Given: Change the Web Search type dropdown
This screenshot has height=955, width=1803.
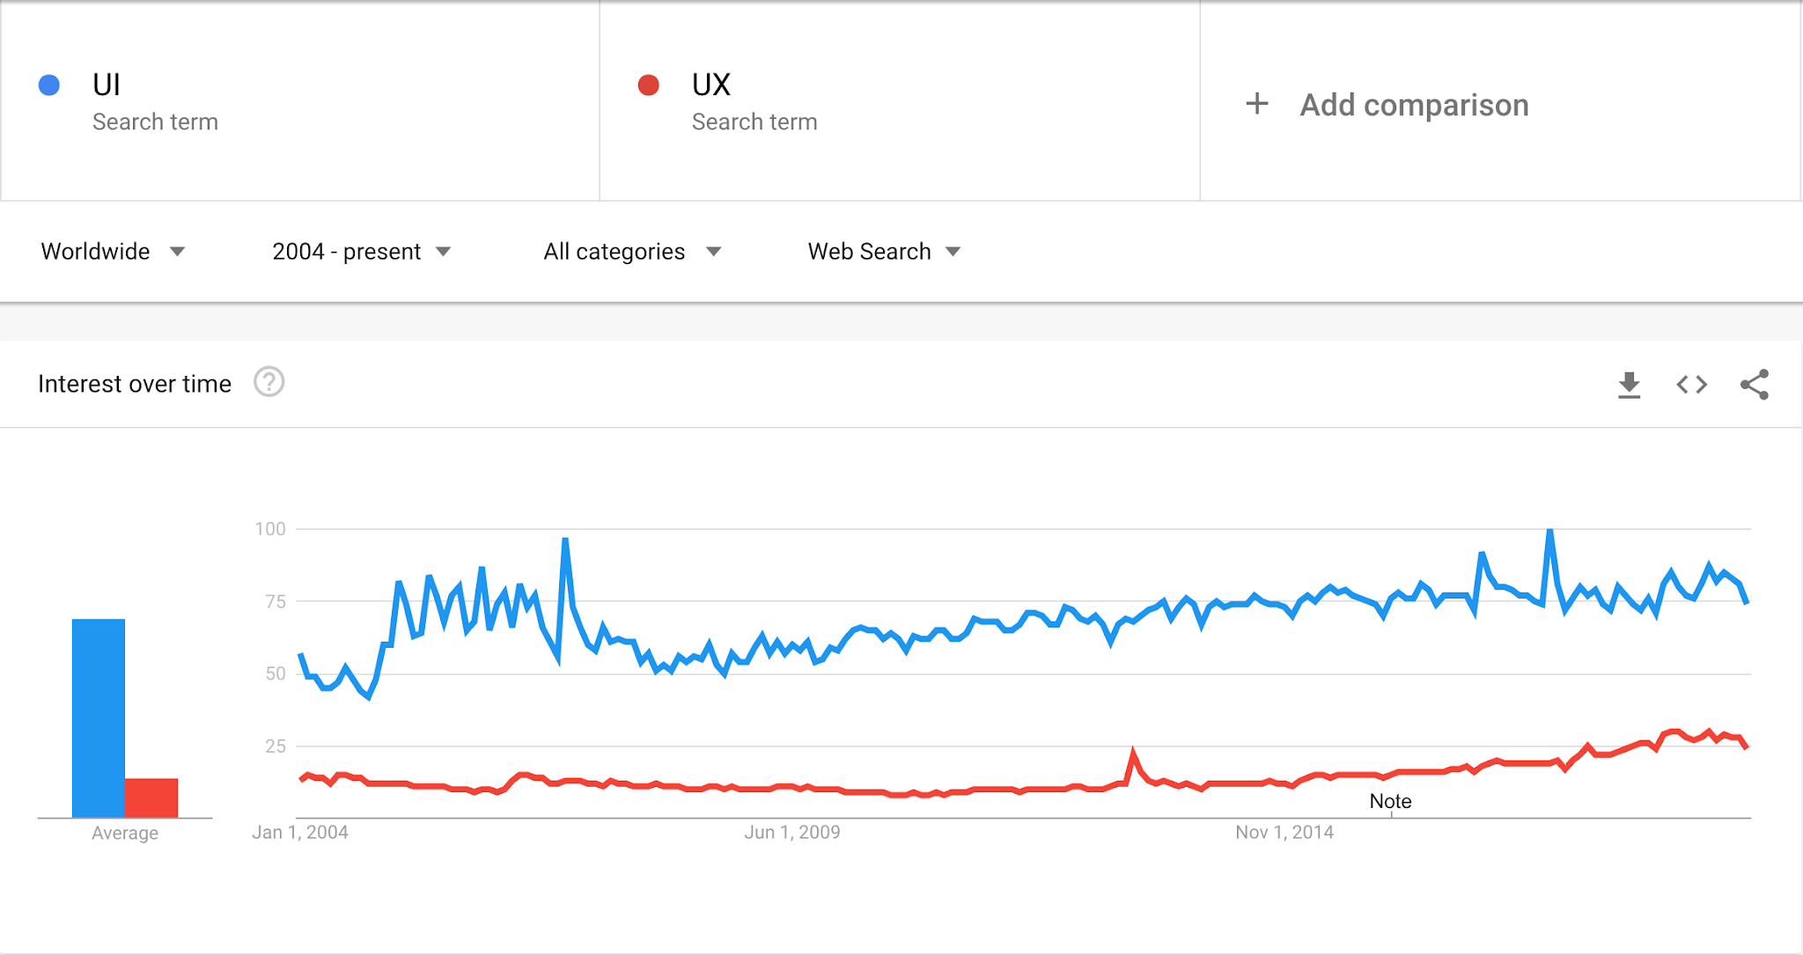Looking at the screenshot, I should pyautogui.click(x=884, y=252).
